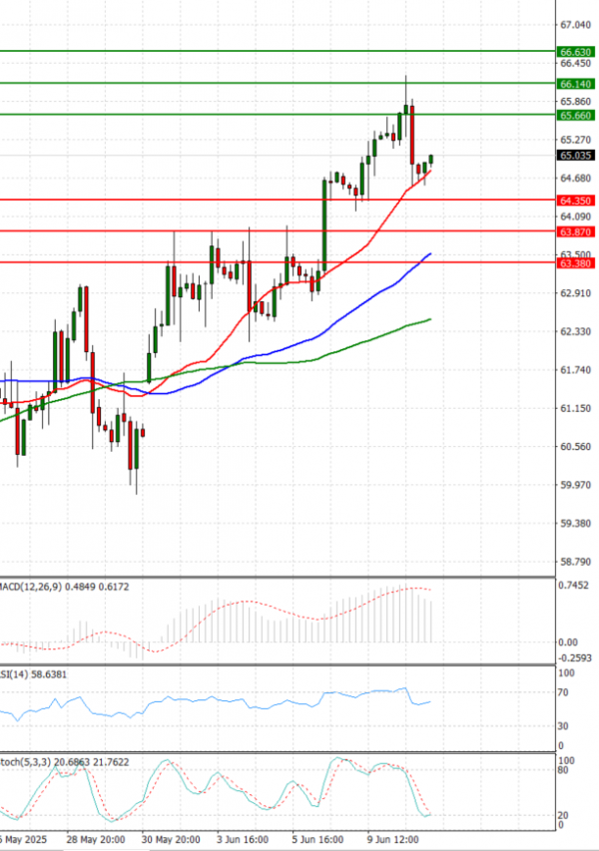Click the 67.040 price axis label
This screenshot has width=599, height=851.
pyautogui.click(x=575, y=25)
